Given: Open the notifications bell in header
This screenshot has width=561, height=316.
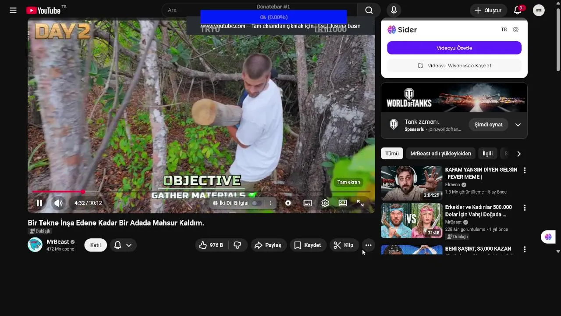Looking at the screenshot, I should point(518,10).
